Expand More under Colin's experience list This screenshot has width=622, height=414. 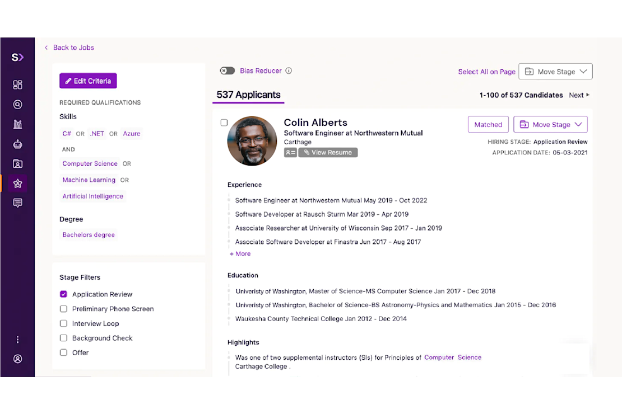click(240, 253)
